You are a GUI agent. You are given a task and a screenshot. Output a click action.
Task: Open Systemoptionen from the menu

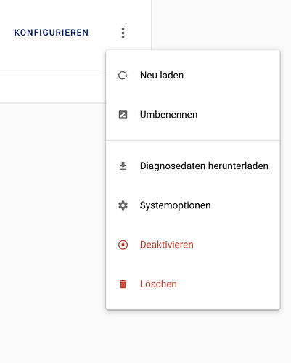click(x=193, y=205)
